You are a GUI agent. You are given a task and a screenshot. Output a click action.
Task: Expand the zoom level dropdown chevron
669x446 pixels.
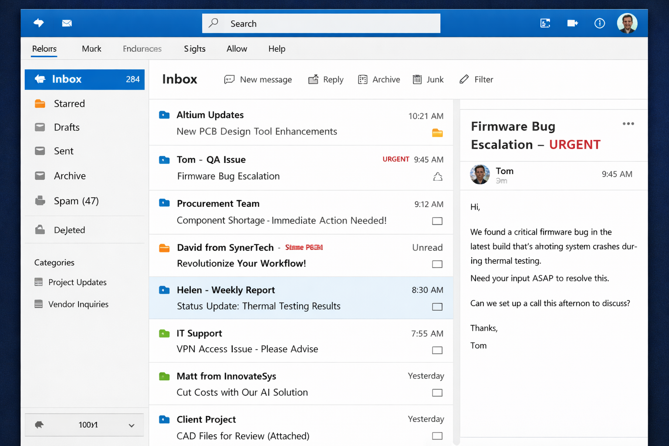(132, 426)
